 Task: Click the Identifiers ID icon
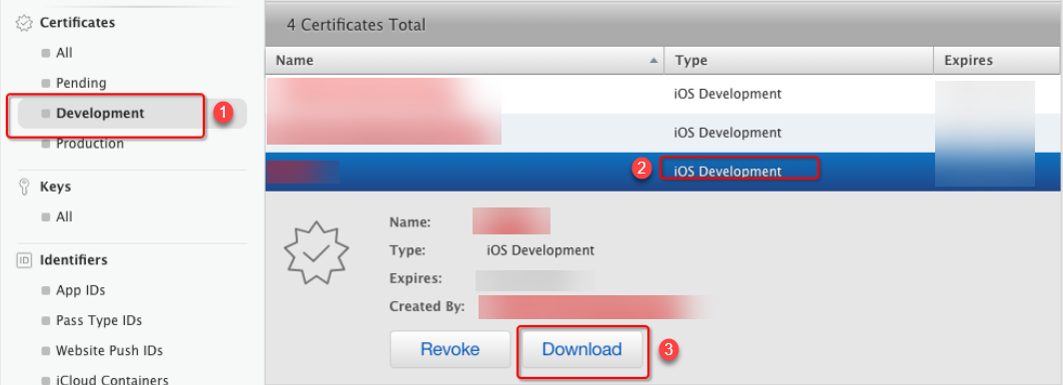coord(24,260)
